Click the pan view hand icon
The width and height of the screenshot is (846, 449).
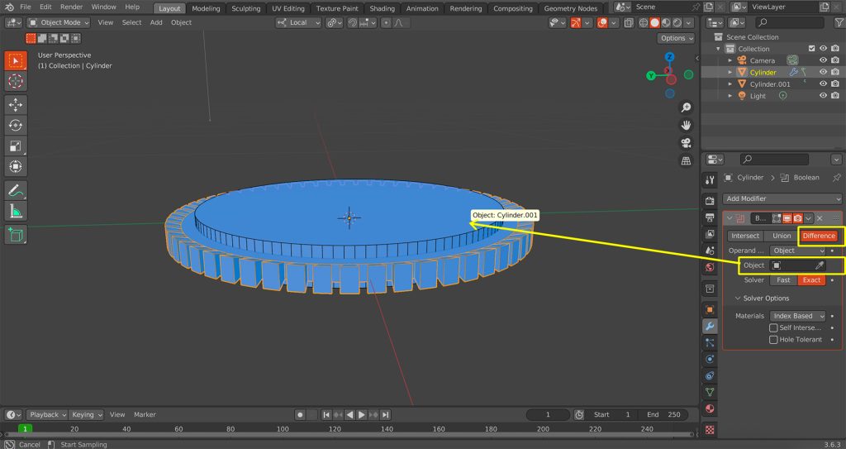tap(686, 126)
